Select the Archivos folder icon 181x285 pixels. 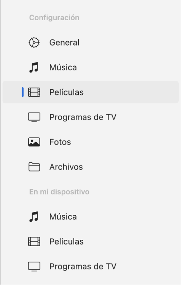coord(34,167)
